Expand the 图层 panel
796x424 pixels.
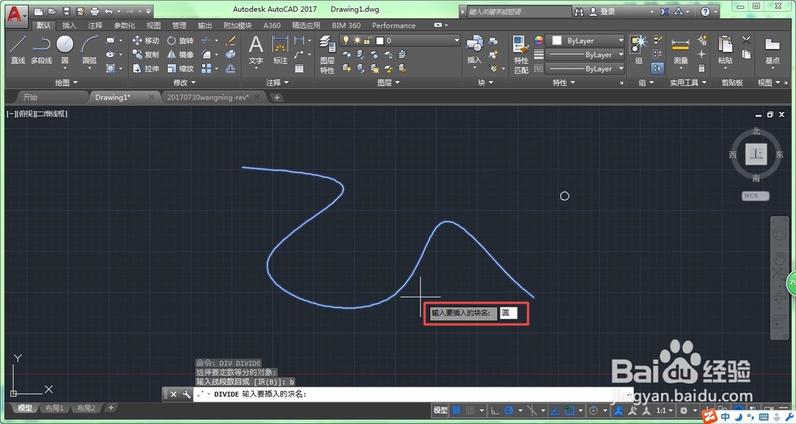pyautogui.click(x=388, y=82)
